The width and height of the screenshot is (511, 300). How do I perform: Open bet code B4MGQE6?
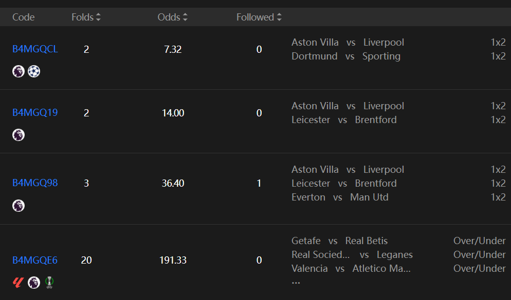coord(35,261)
